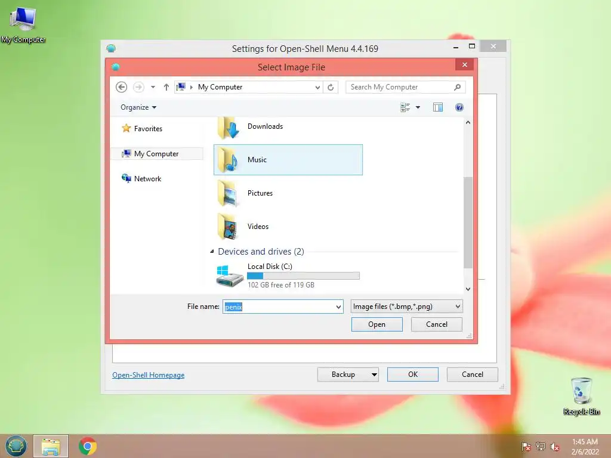The width and height of the screenshot is (611, 458).
Task: Collapse the Devices and drives group
Action: tap(212, 252)
